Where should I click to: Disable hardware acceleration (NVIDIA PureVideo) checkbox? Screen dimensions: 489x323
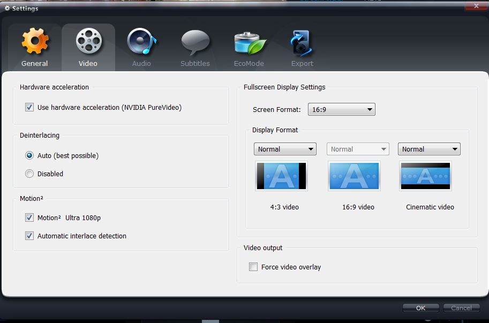[29, 108]
